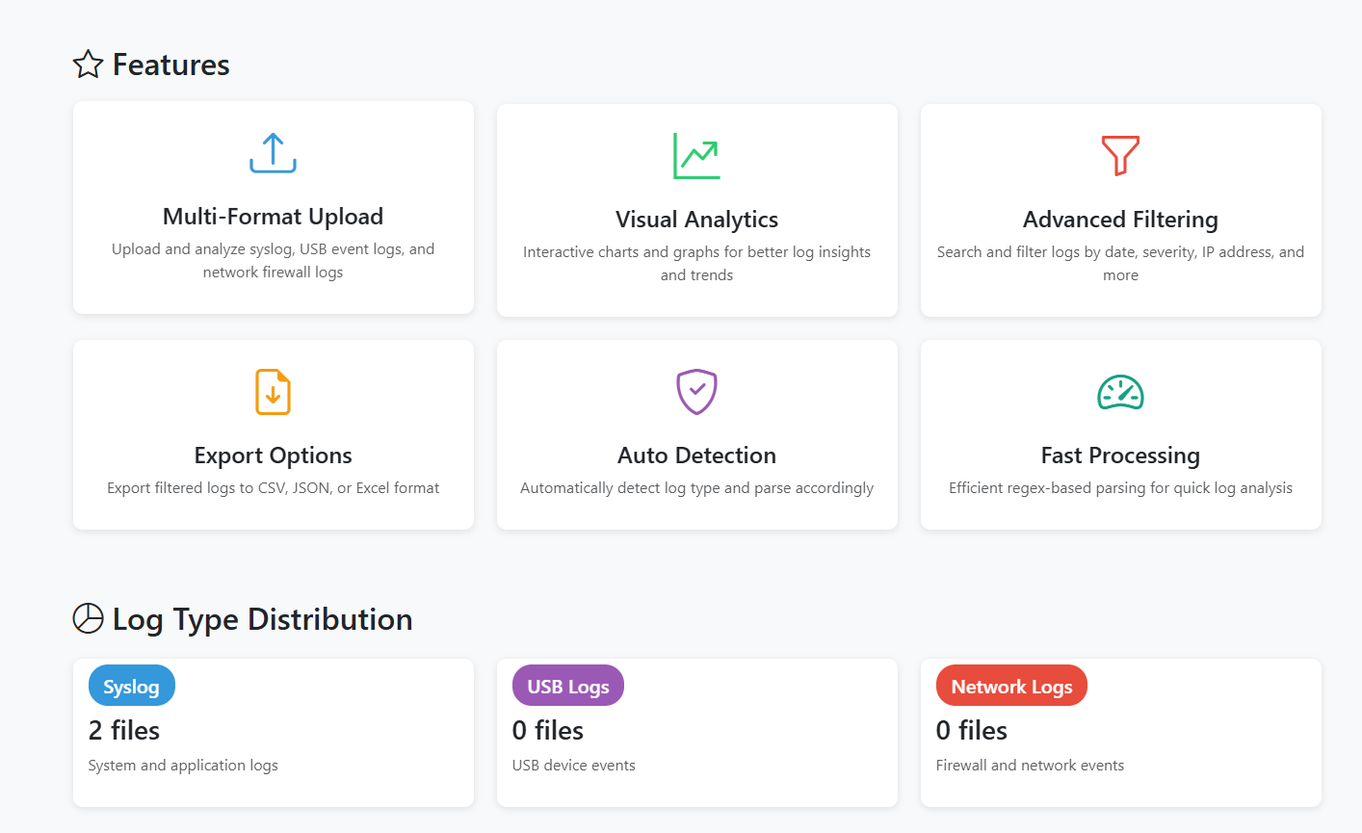The image size is (1362, 833).
Task: Click the pie chart icon beside Log Type Distribution
Action: [x=88, y=618]
